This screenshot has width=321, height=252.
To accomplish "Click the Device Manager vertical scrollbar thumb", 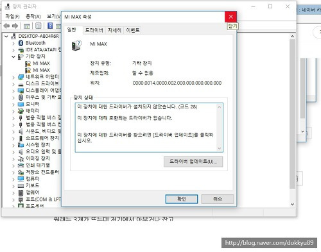I will (x=292, y=114).
